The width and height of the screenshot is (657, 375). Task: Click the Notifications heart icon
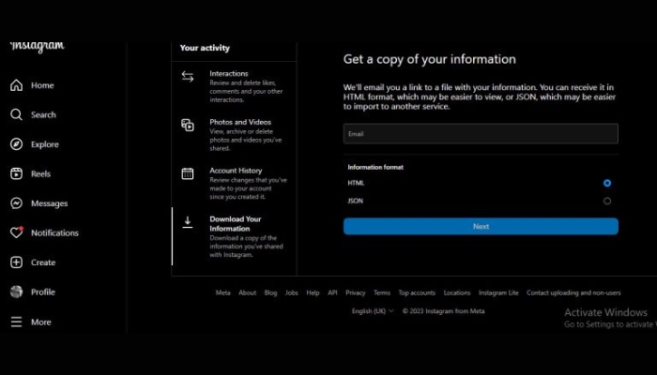pyautogui.click(x=16, y=232)
